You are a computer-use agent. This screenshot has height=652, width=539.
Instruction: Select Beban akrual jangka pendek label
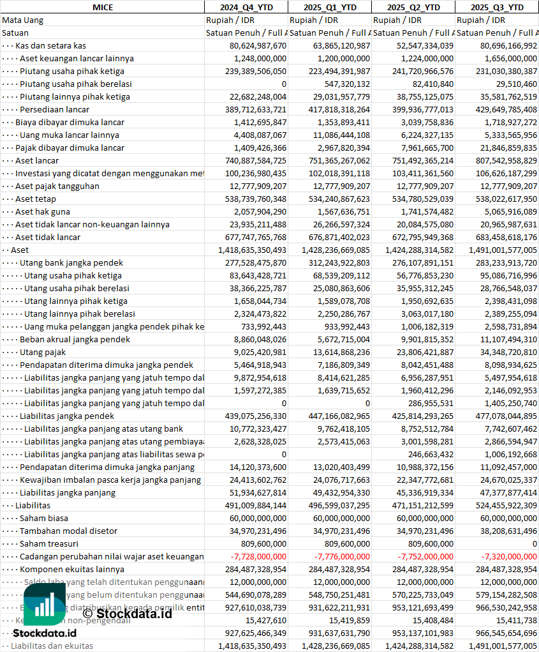pos(75,340)
